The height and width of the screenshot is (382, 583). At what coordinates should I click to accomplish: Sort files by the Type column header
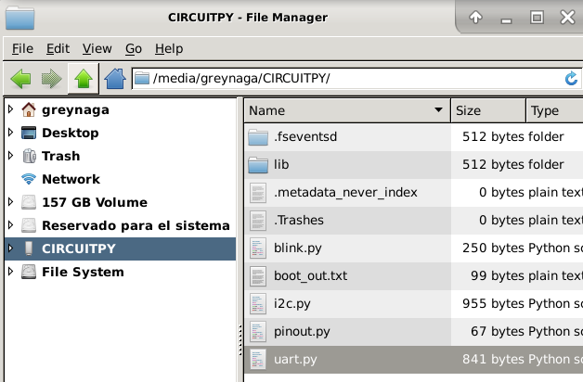coord(555,110)
